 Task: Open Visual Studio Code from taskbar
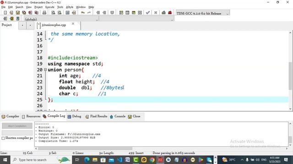(119, 160)
